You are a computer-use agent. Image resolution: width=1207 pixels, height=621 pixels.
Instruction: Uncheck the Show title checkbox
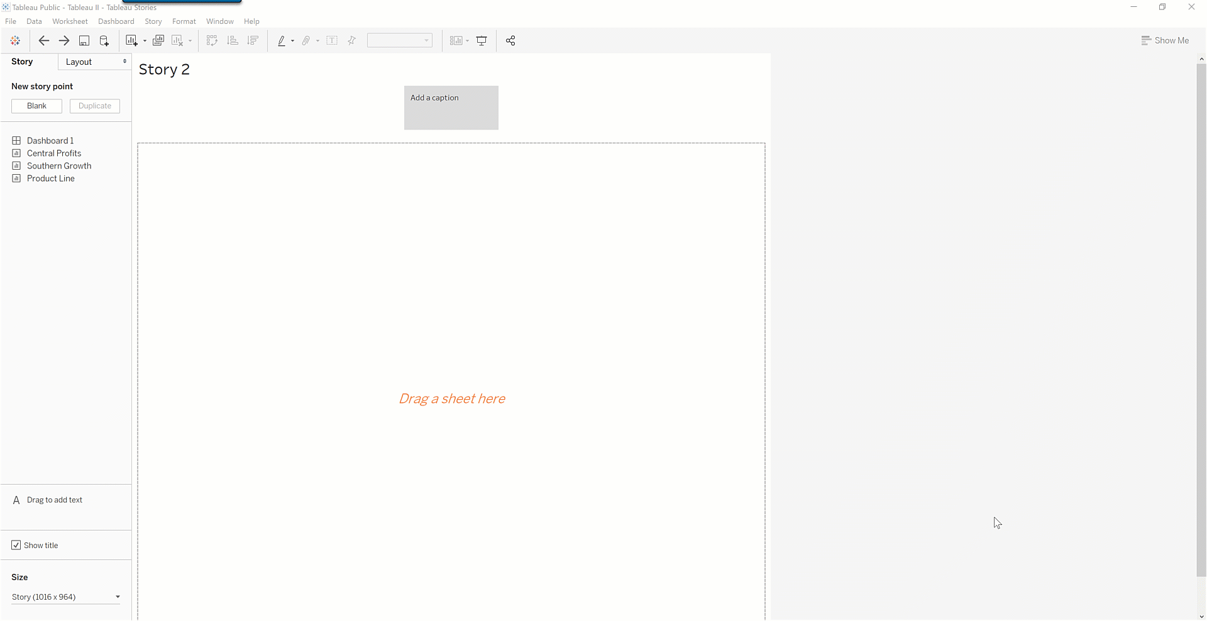point(16,545)
